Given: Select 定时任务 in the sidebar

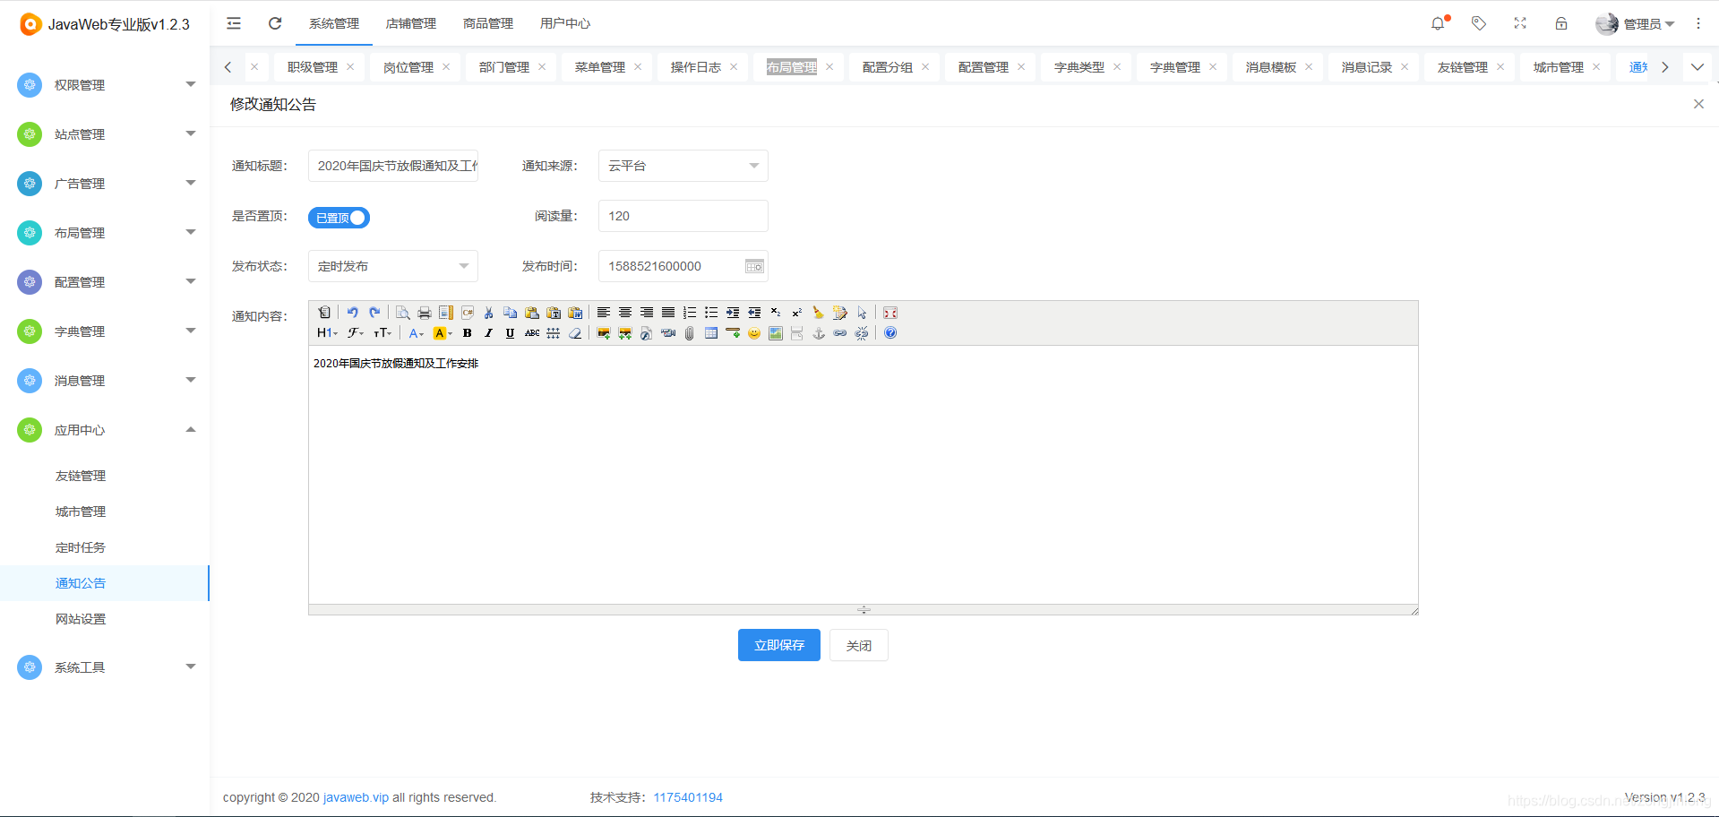Looking at the screenshot, I should pos(81,547).
